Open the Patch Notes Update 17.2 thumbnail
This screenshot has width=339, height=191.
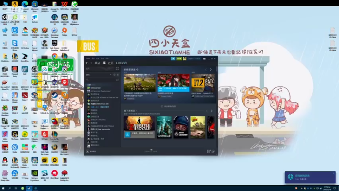203,83
